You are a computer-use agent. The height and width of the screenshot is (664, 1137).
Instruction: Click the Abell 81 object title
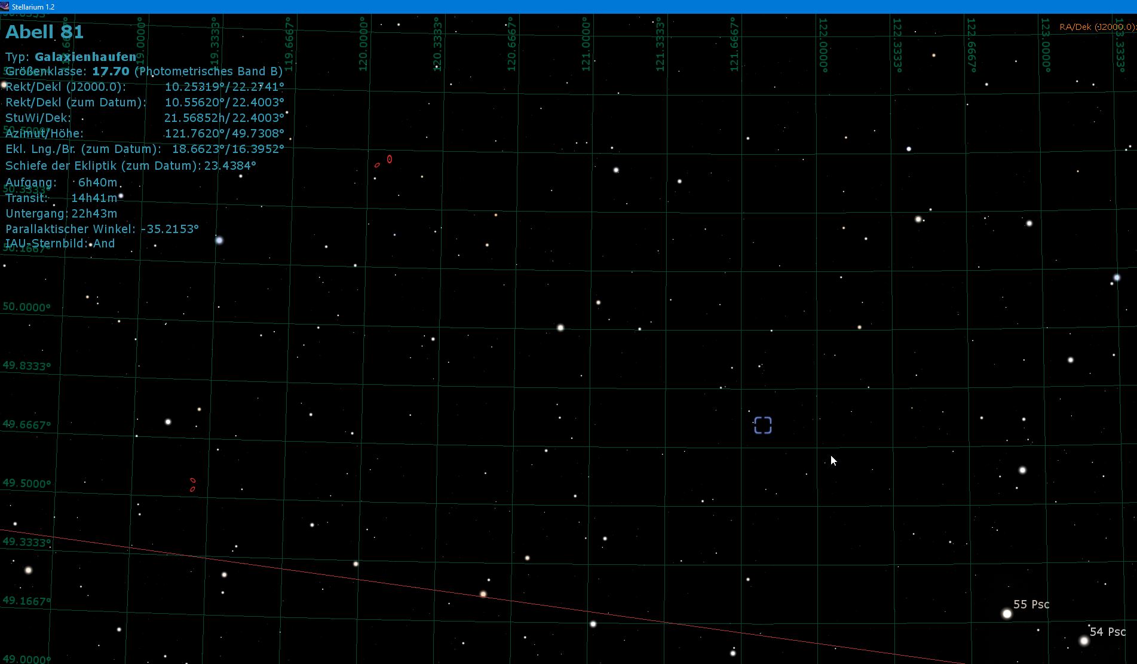[44, 32]
